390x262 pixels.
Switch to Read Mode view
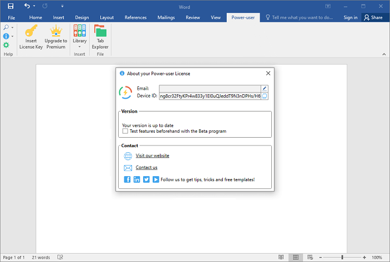pyautogui.click(x=281, y=258)
